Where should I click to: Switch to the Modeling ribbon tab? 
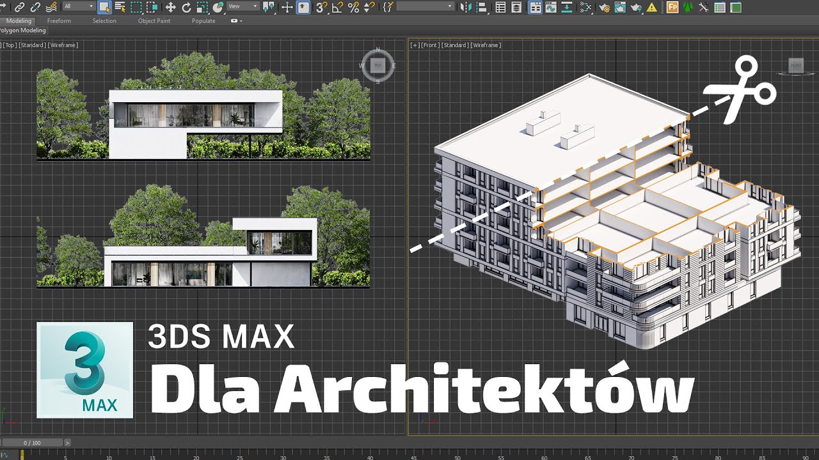(19, 21)
